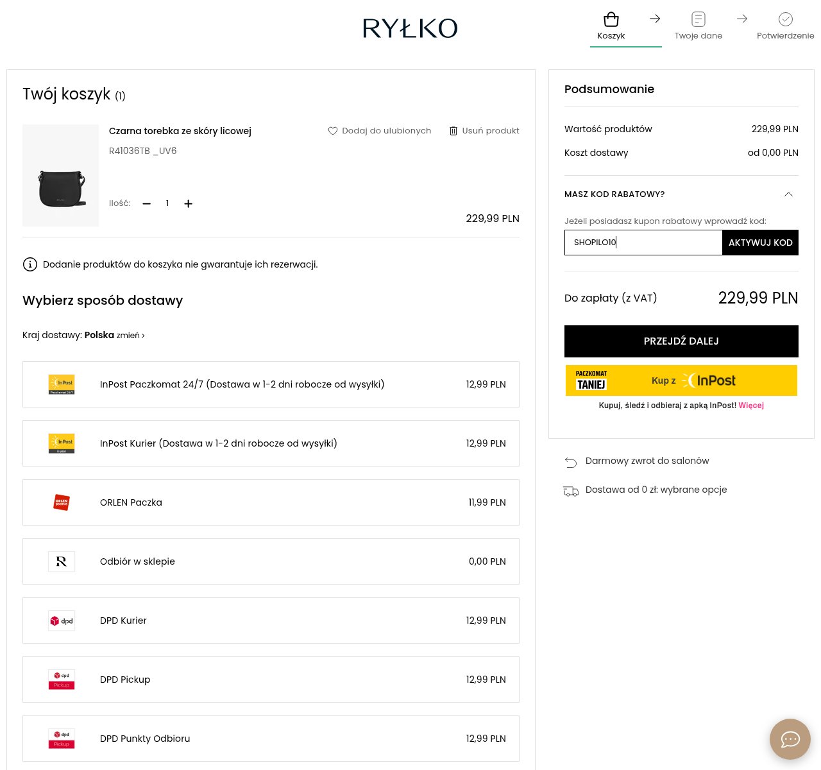The width and height of the screenshot is (821, 770).
Task: Select InPost Kurier delivery option
Action: click(x=271, y=443)
